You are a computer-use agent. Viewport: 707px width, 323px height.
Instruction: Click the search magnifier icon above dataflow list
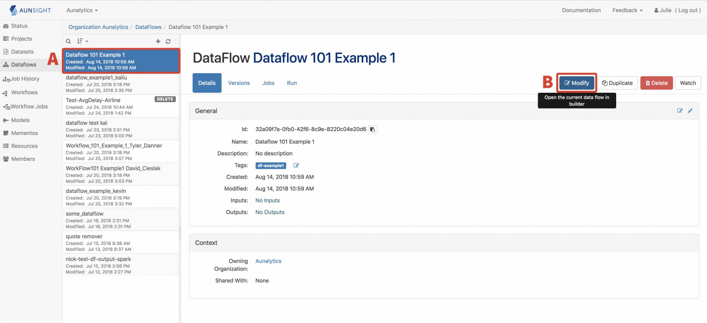(x=69, y=41)
